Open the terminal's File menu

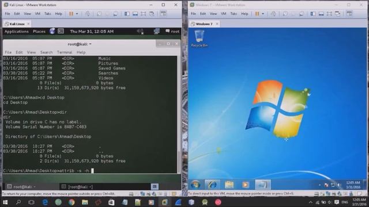[8, 52]
